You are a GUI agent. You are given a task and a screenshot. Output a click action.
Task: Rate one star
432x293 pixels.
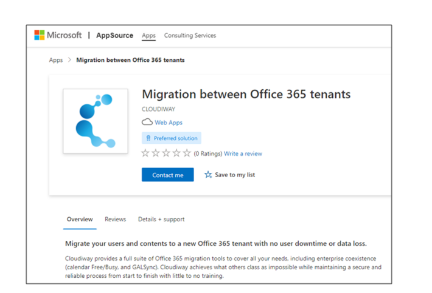pos(145,153)
